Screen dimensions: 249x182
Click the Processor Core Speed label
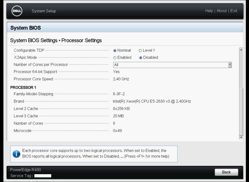tap(33, 79)
